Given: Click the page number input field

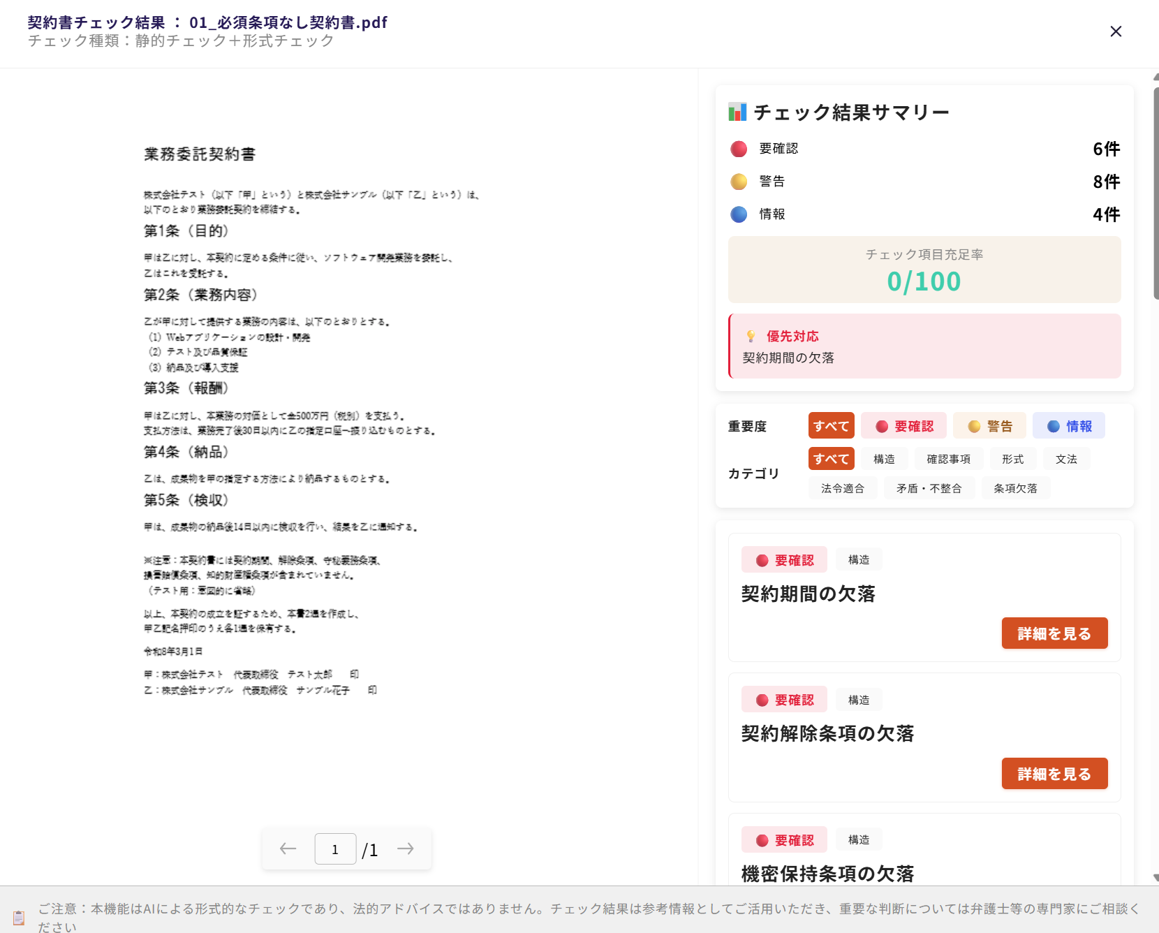Looking at the screenshot, I should [335, 849].
